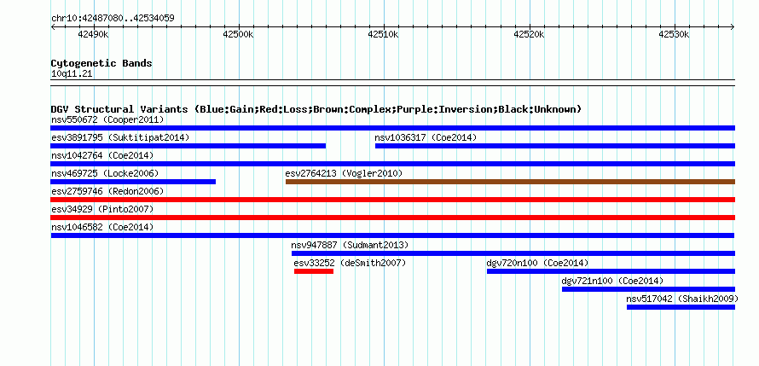The height and width of the screenshot is (366, 759).
Task: Open the nsv550672 (Cooper2011) label
Action: pyautogui.click(x=107, y=119)
